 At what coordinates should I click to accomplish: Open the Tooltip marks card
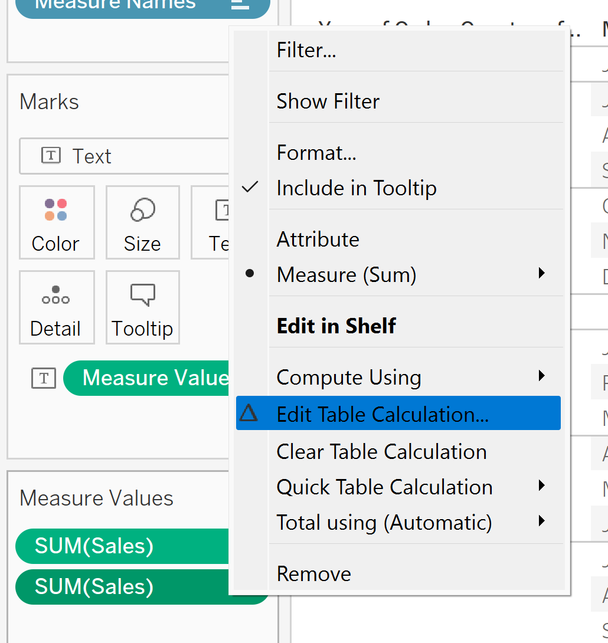pyautogui.click(x=142, y=307)
